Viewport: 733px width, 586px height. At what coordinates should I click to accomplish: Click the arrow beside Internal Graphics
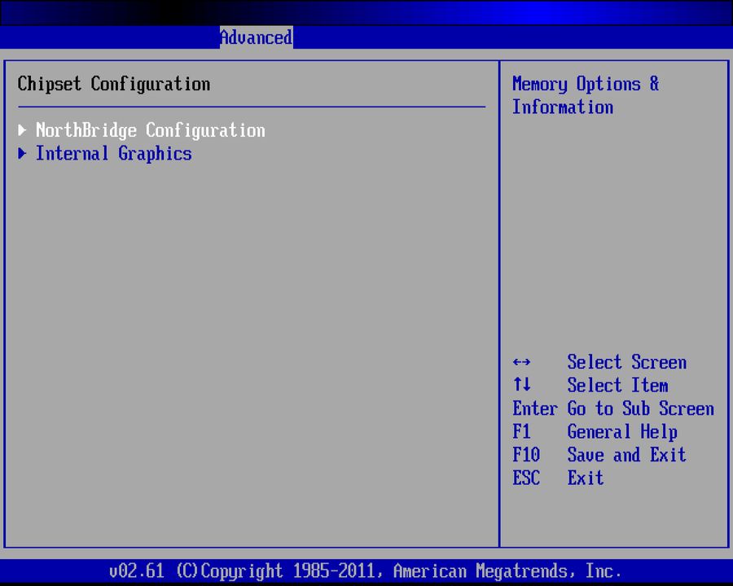(x=22, y=153)
